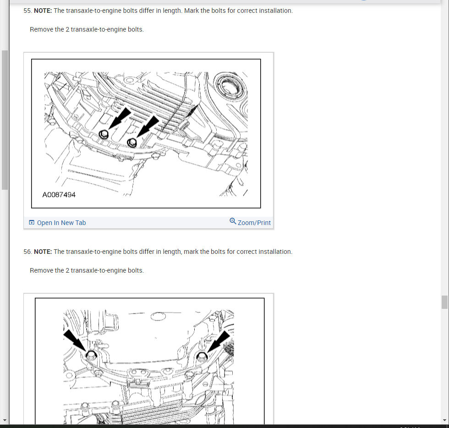Click step 56 'Remove the 2 transaxle-to-engine bolts' text
This screenshot has width=449, height=428.
coord(87,270)
